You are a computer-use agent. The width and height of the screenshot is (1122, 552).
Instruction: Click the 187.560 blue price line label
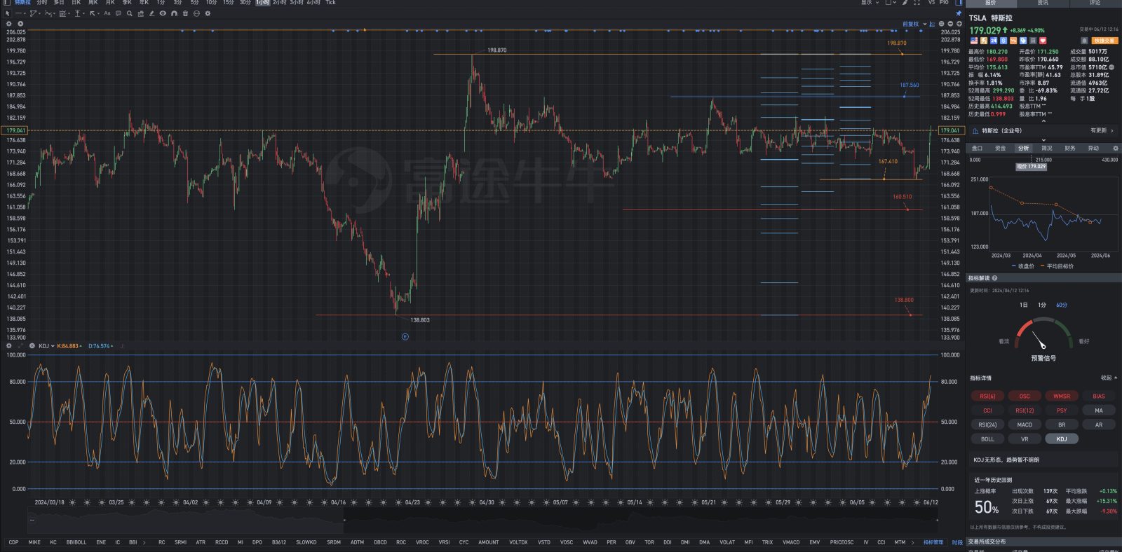[x=910, y=85]
